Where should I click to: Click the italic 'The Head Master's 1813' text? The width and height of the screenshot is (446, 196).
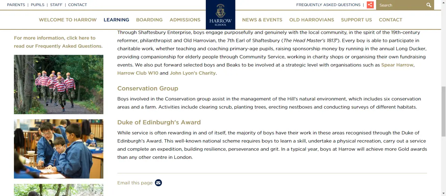click(x=310, y=41)
